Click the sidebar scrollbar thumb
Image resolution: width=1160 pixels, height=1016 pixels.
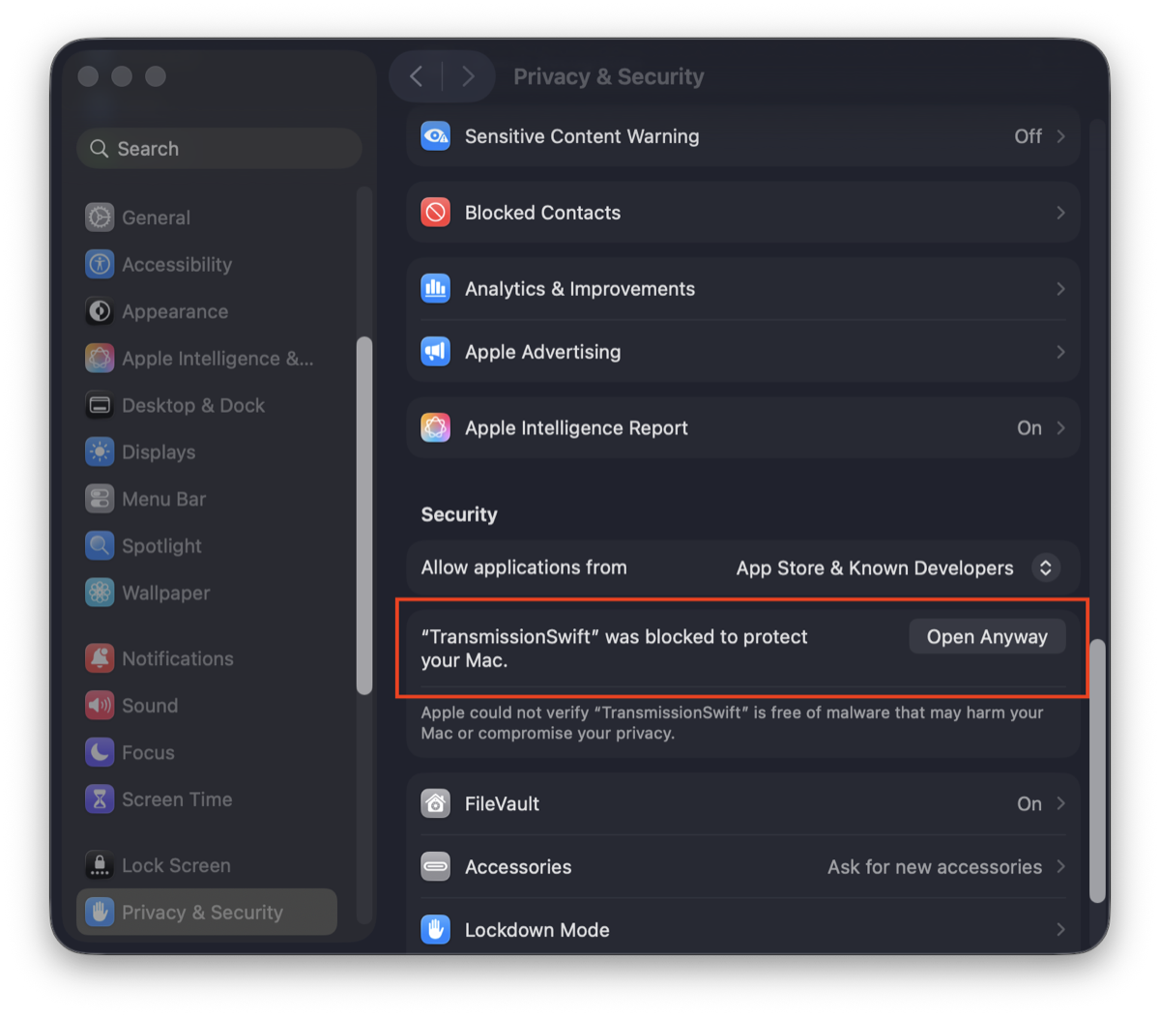(x=364, y=515)
